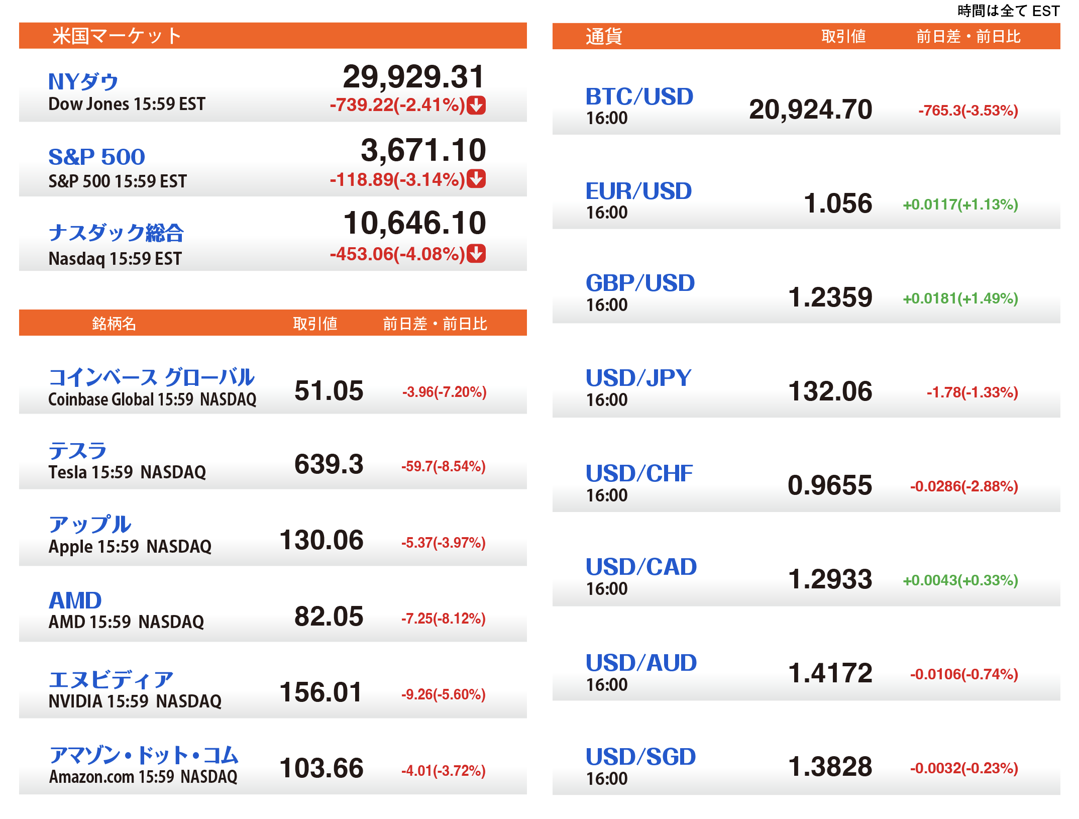Open the BTC/USD currency pair
This screenshot has width=1079, height=819.
pos(639,96)
